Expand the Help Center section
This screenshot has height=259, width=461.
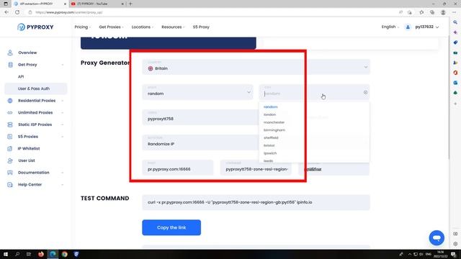63,185
